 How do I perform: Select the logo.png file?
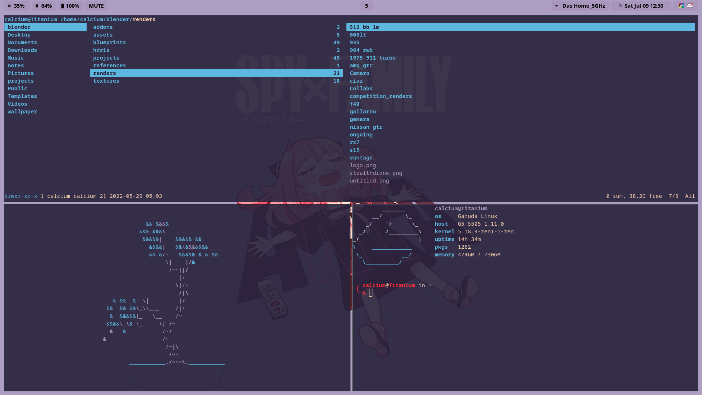tap(363, 165)
